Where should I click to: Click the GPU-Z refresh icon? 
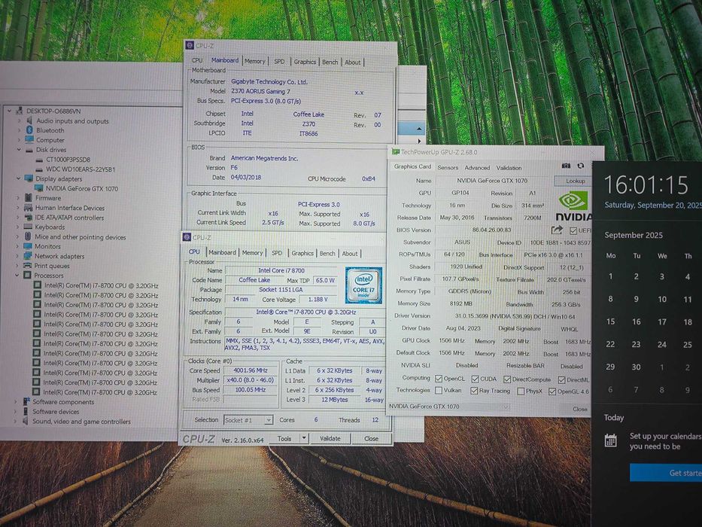pyautogui.click(x=581, y=166)
